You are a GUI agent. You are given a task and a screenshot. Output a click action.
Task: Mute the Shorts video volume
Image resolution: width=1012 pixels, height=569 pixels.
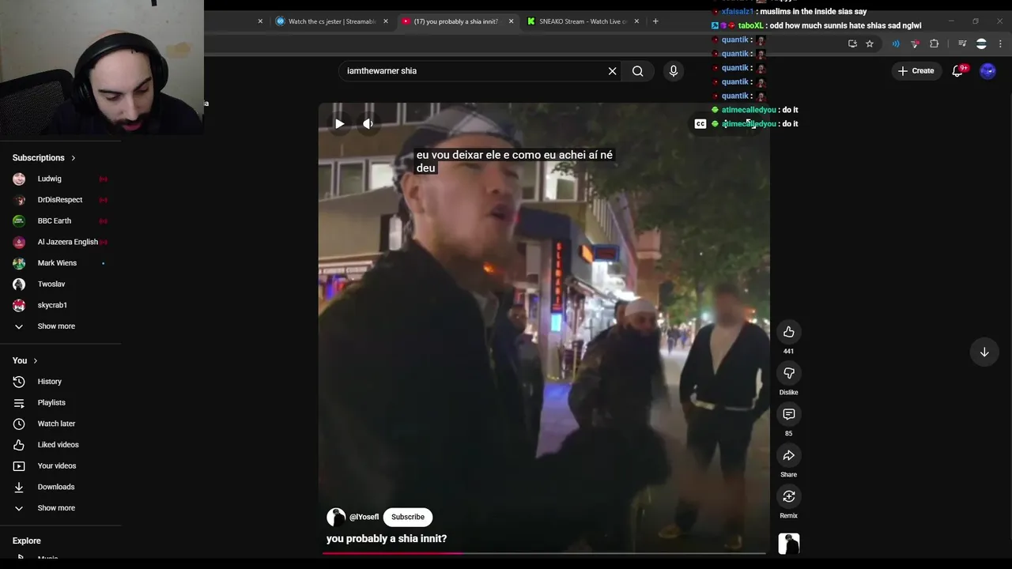(368, 123)
